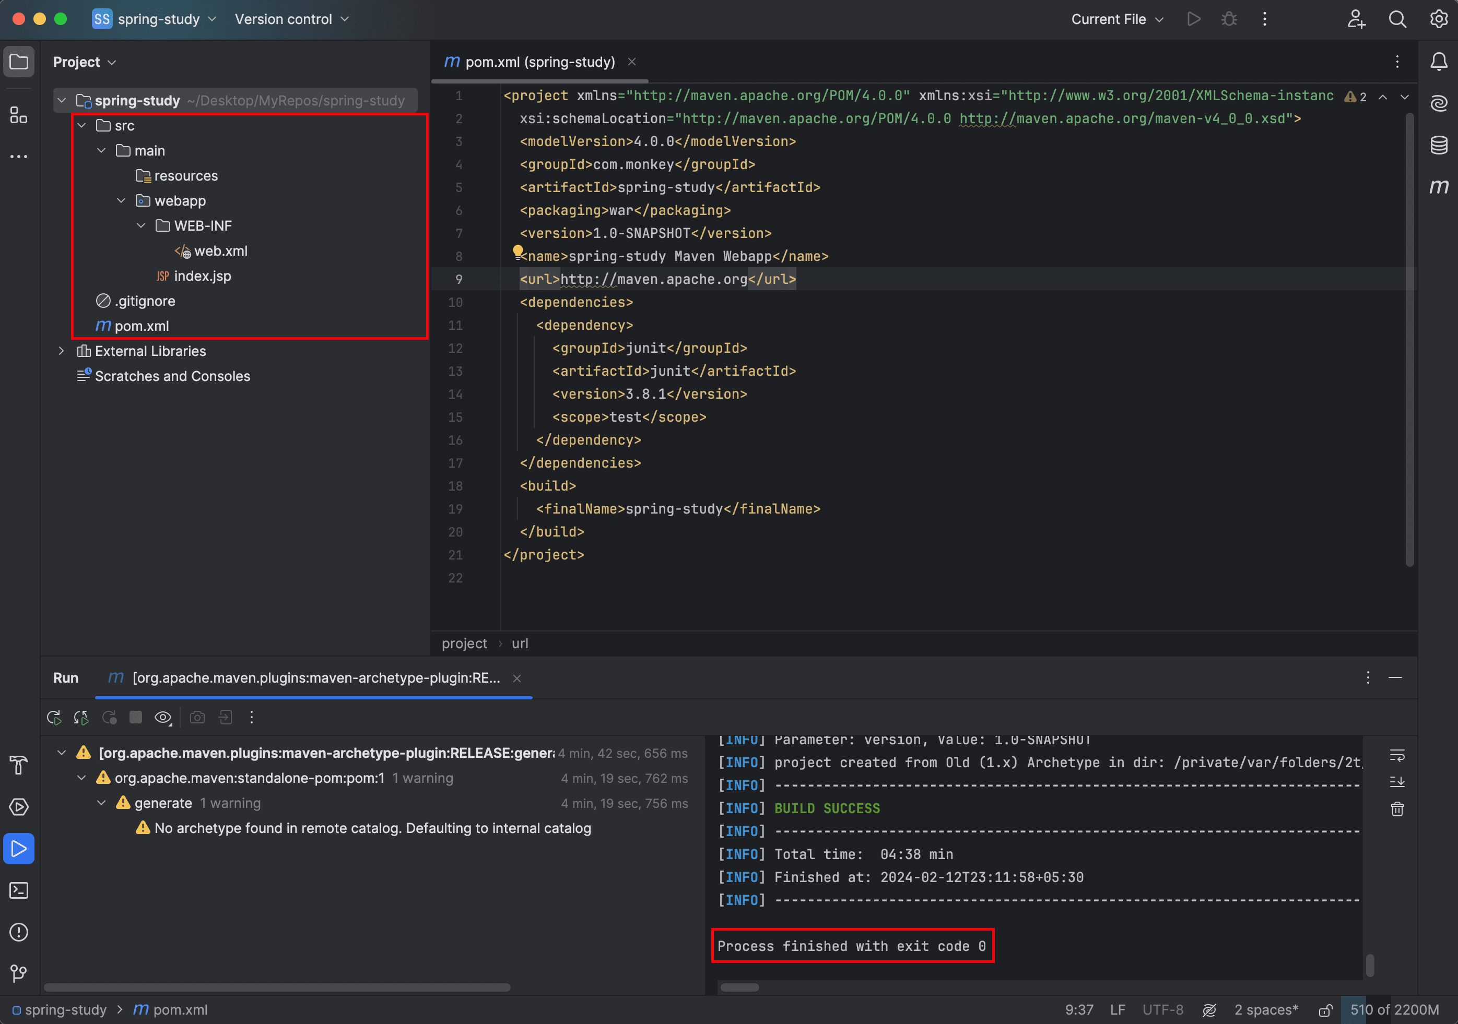Open IDE settings gear icon

click(x=1439, y=19)
